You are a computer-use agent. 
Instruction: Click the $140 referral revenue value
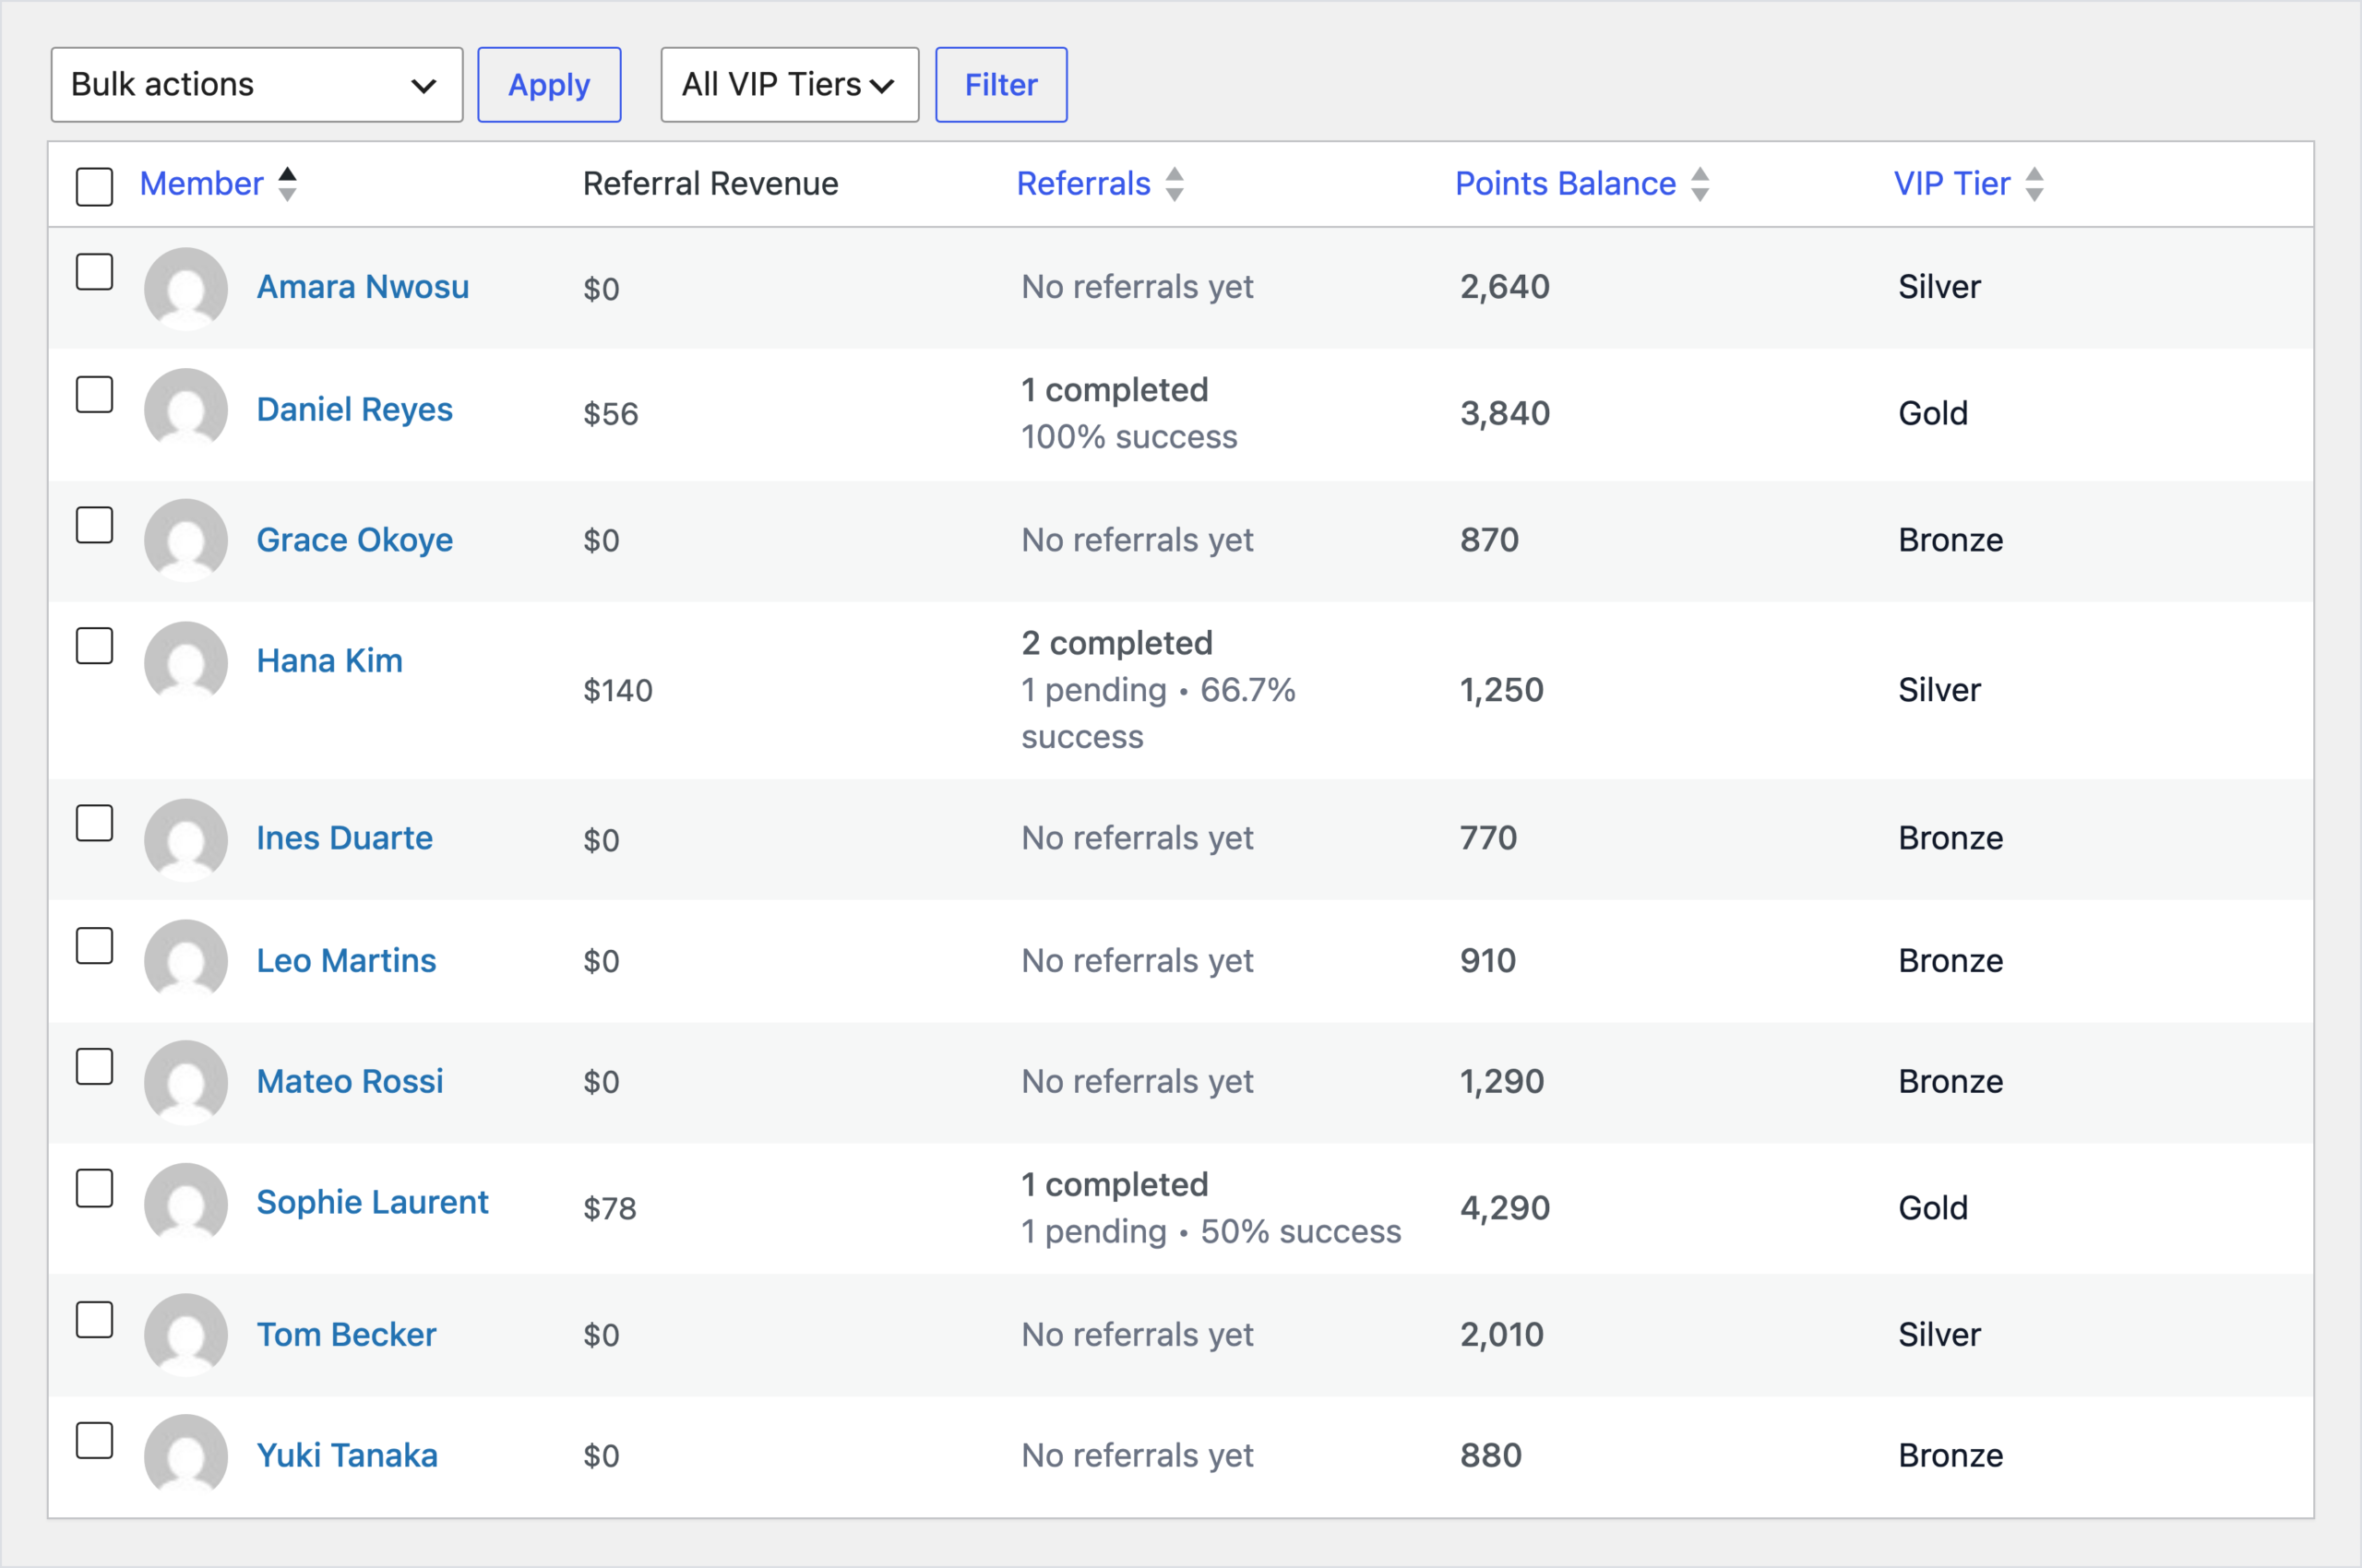618,691
